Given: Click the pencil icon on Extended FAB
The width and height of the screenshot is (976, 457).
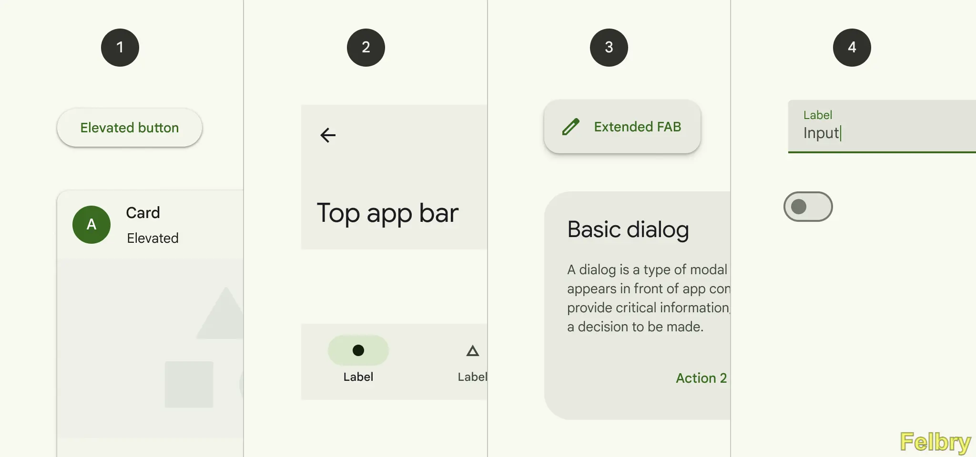Looking at the screenshot, I should [571, 127].
